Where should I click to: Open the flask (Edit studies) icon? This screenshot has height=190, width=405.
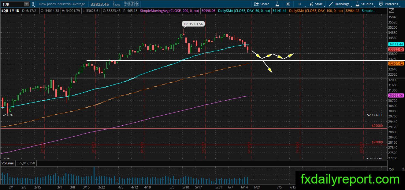277,4
